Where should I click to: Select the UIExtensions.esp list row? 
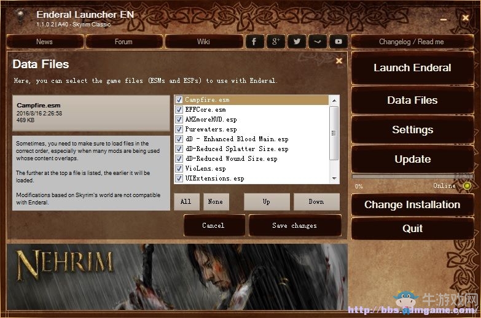(251, 178)
